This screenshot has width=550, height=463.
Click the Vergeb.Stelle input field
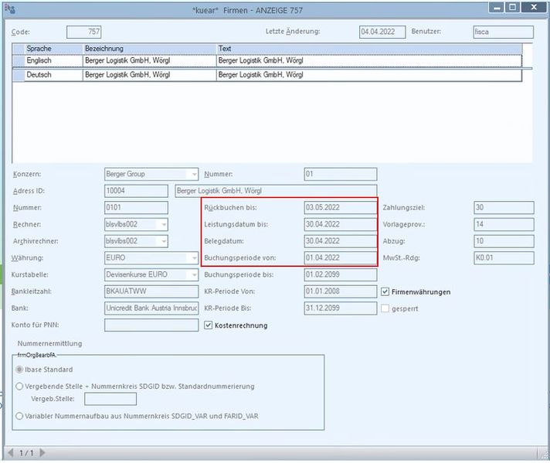coord(110,399)
